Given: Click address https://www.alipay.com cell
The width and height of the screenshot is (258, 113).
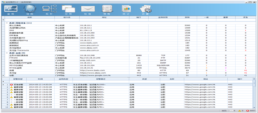Looking at the screenshot, I should click(x=104, y=73).
